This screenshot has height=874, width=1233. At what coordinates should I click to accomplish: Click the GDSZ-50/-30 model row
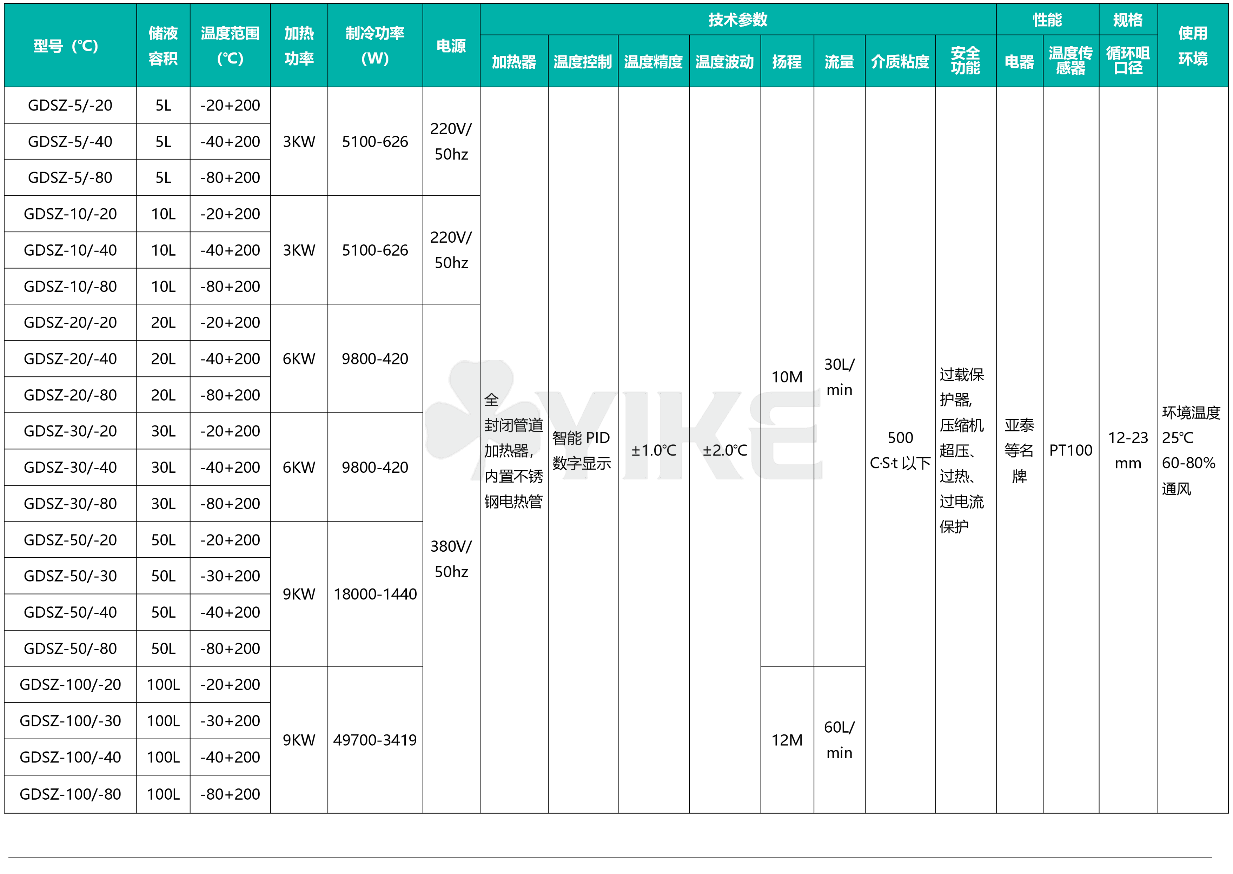click(70, 576)
